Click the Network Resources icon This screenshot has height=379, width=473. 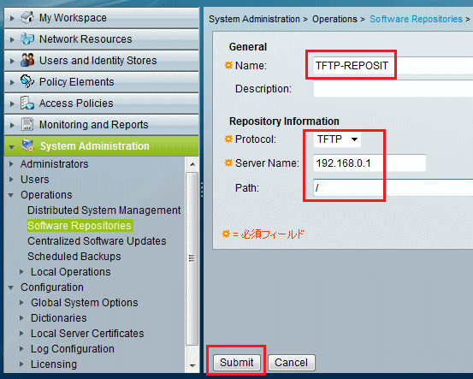27,38
